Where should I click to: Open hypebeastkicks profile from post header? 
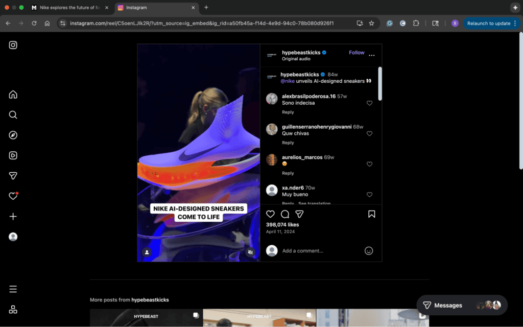[x=301, y=53]
